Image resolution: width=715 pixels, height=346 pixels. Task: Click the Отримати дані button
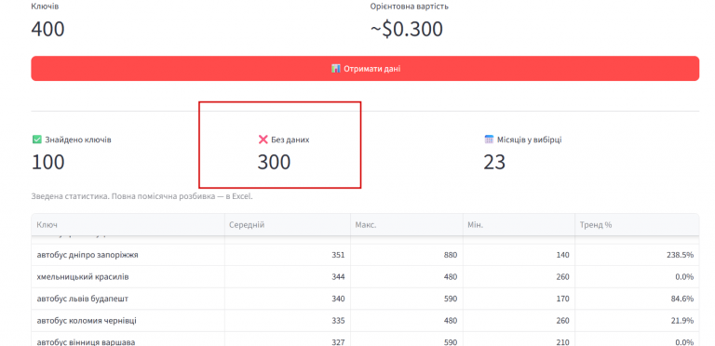point(365,69)
